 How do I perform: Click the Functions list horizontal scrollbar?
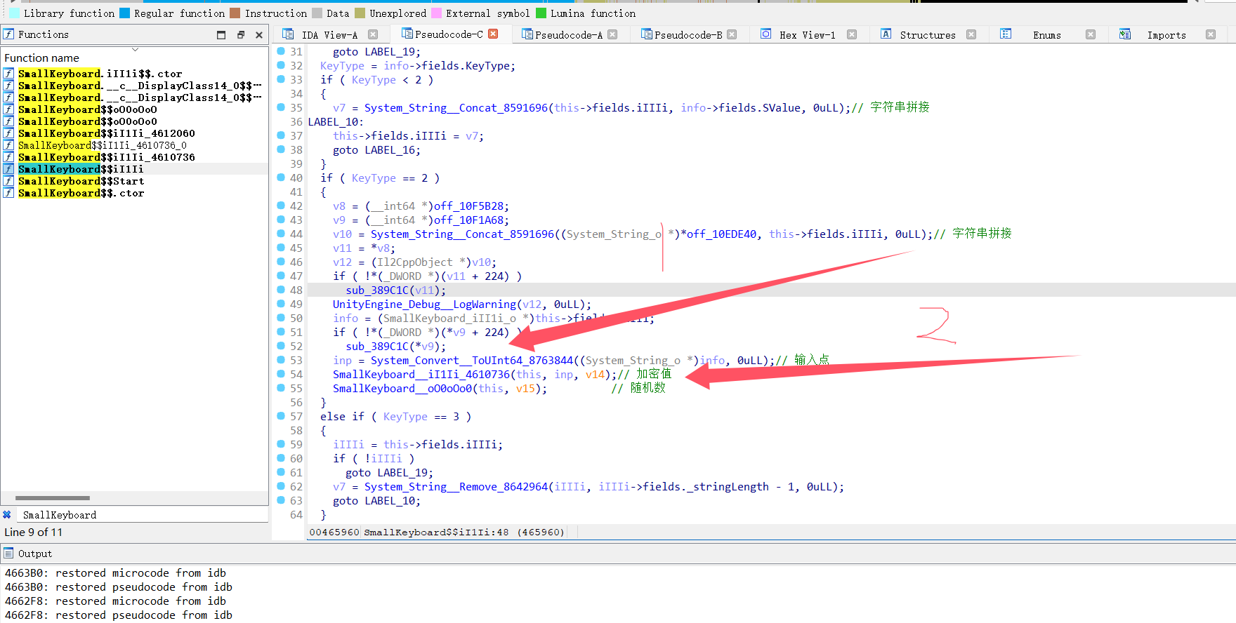[53, 498]
